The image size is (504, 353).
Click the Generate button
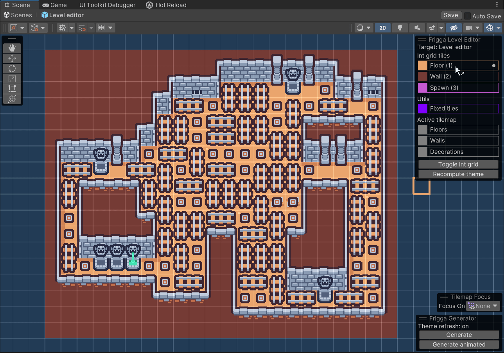[459, 335]
